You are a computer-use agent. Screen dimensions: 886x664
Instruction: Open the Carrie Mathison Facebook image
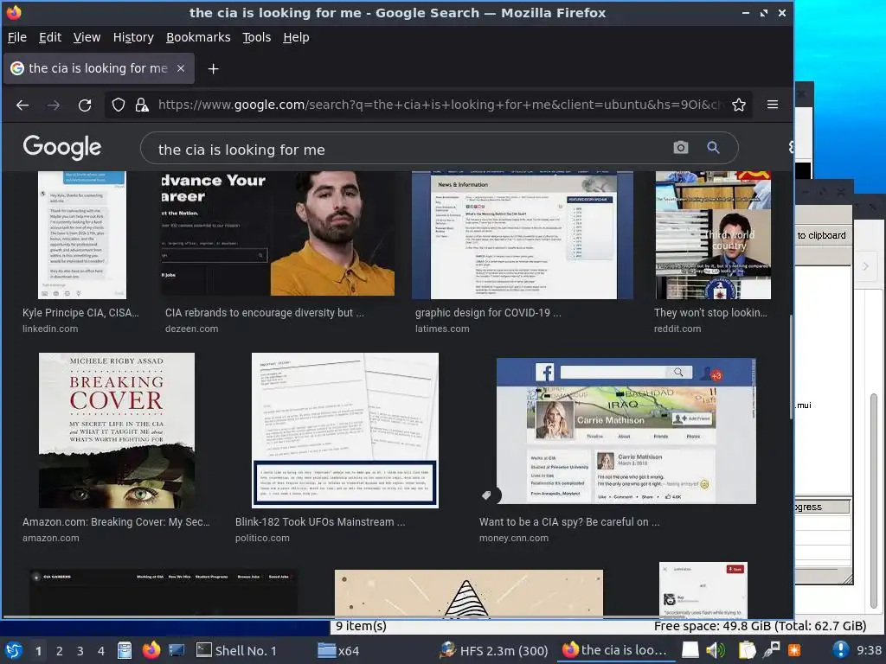626,431
